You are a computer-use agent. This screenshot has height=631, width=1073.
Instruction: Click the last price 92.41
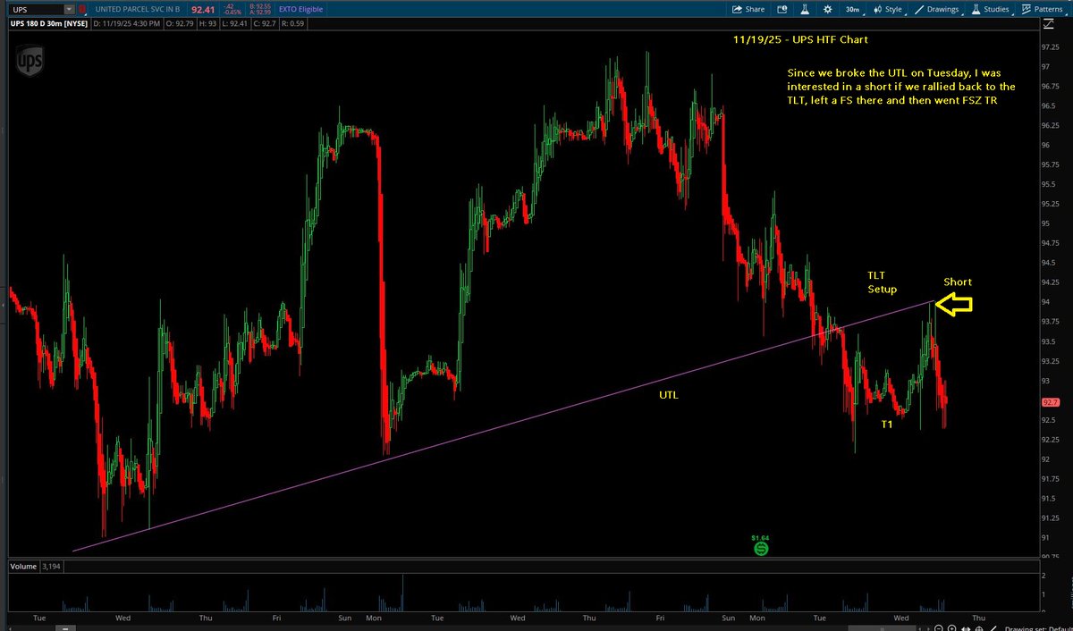pyautogui.click(x=203, y=10)
